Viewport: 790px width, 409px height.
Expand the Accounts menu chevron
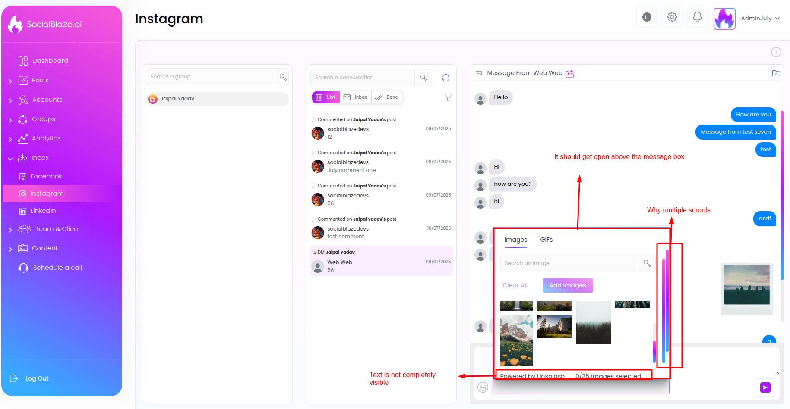point(10,100)
